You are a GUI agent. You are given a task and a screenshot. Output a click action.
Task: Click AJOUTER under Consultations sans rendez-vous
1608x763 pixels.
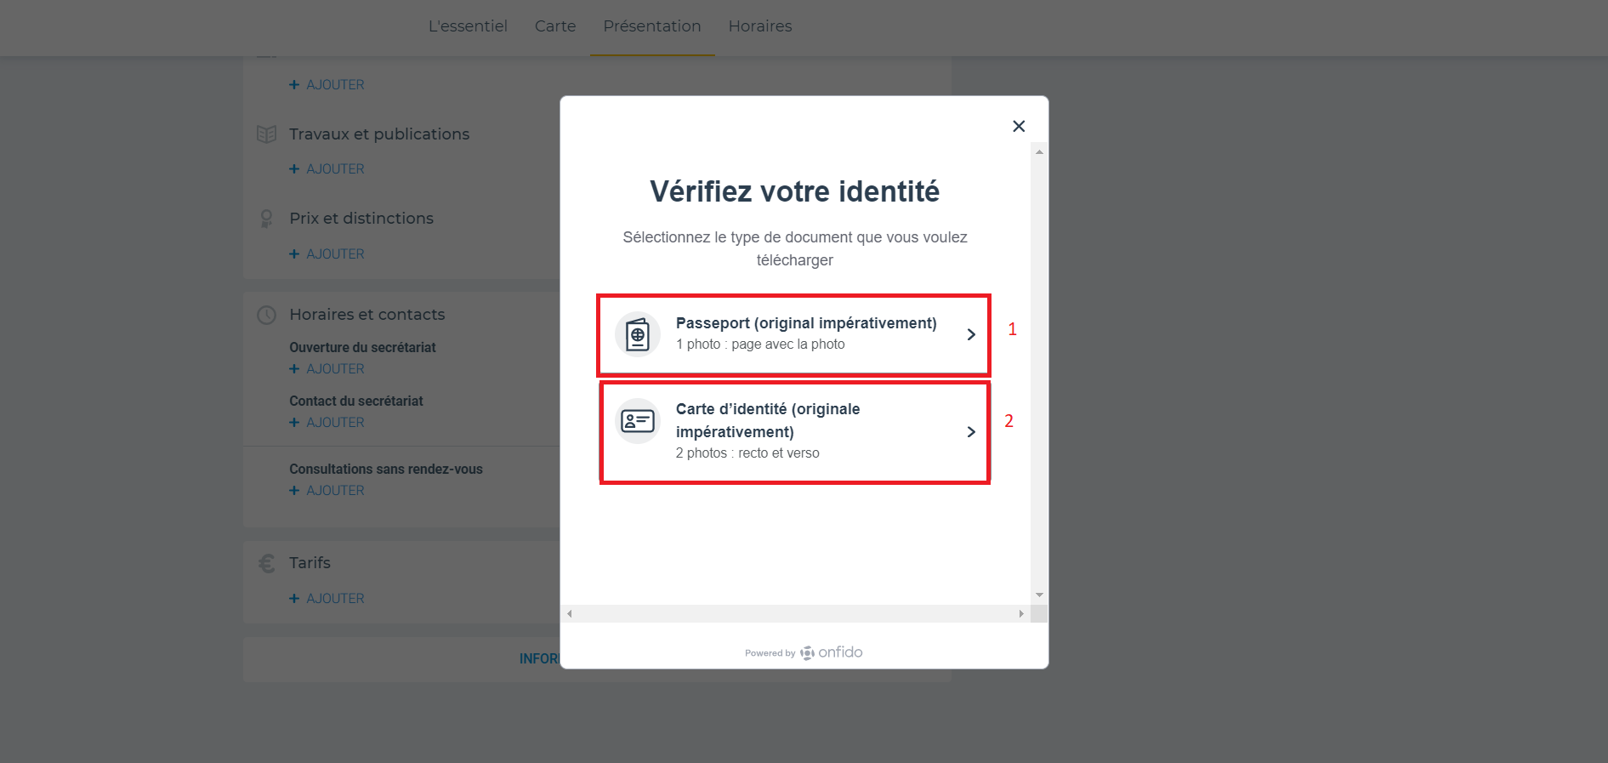(327, 491)
